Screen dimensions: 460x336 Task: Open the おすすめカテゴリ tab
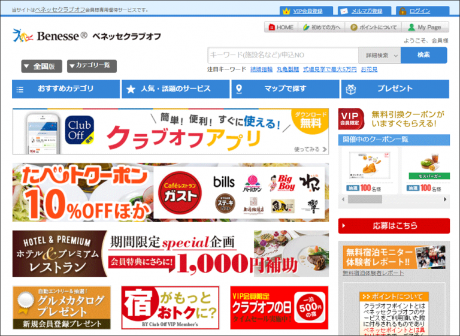click(66, 89)
